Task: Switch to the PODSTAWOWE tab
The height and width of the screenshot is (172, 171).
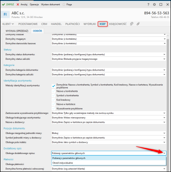Action: [x=28, y=24]
